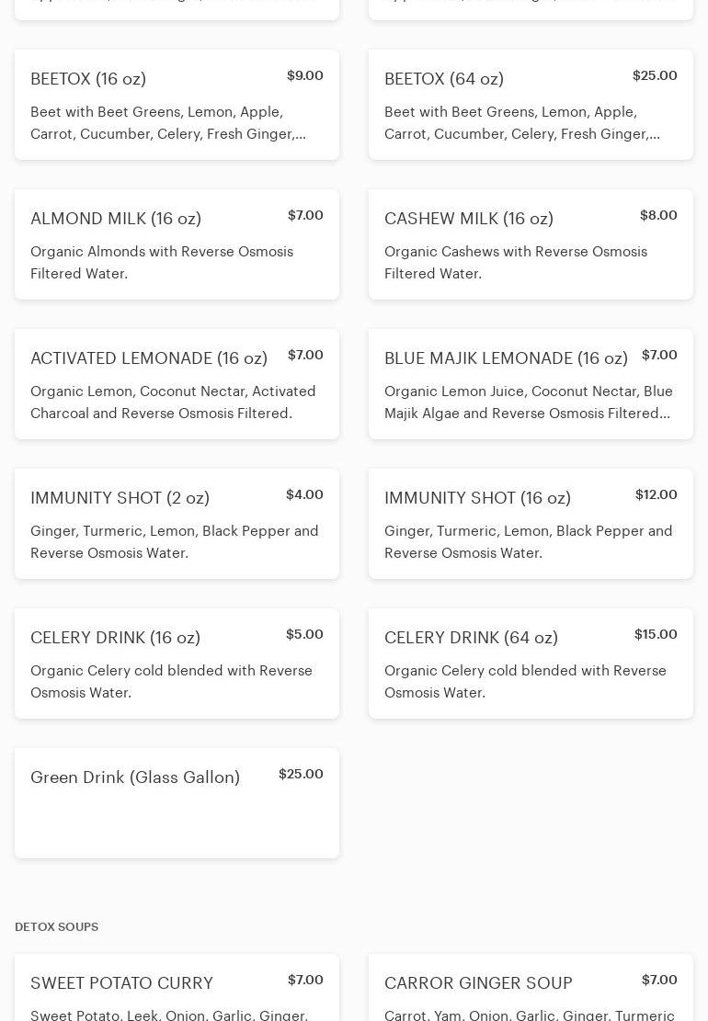Click the $12.00 Immunity Shot price
Viewport: 708px width, 1021px height.
656,494
